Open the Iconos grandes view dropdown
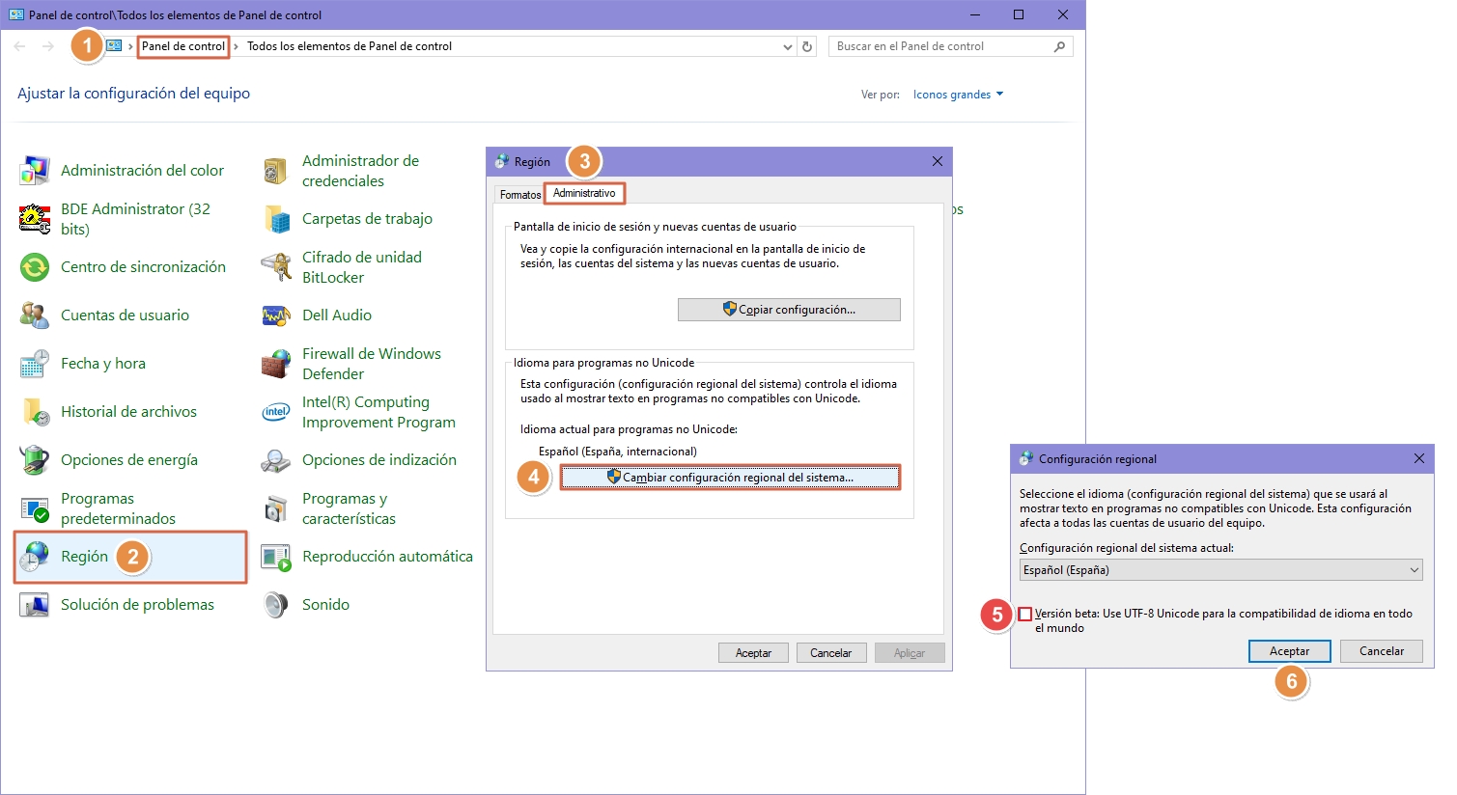1457x795 pixels. [x=958, y=95]
